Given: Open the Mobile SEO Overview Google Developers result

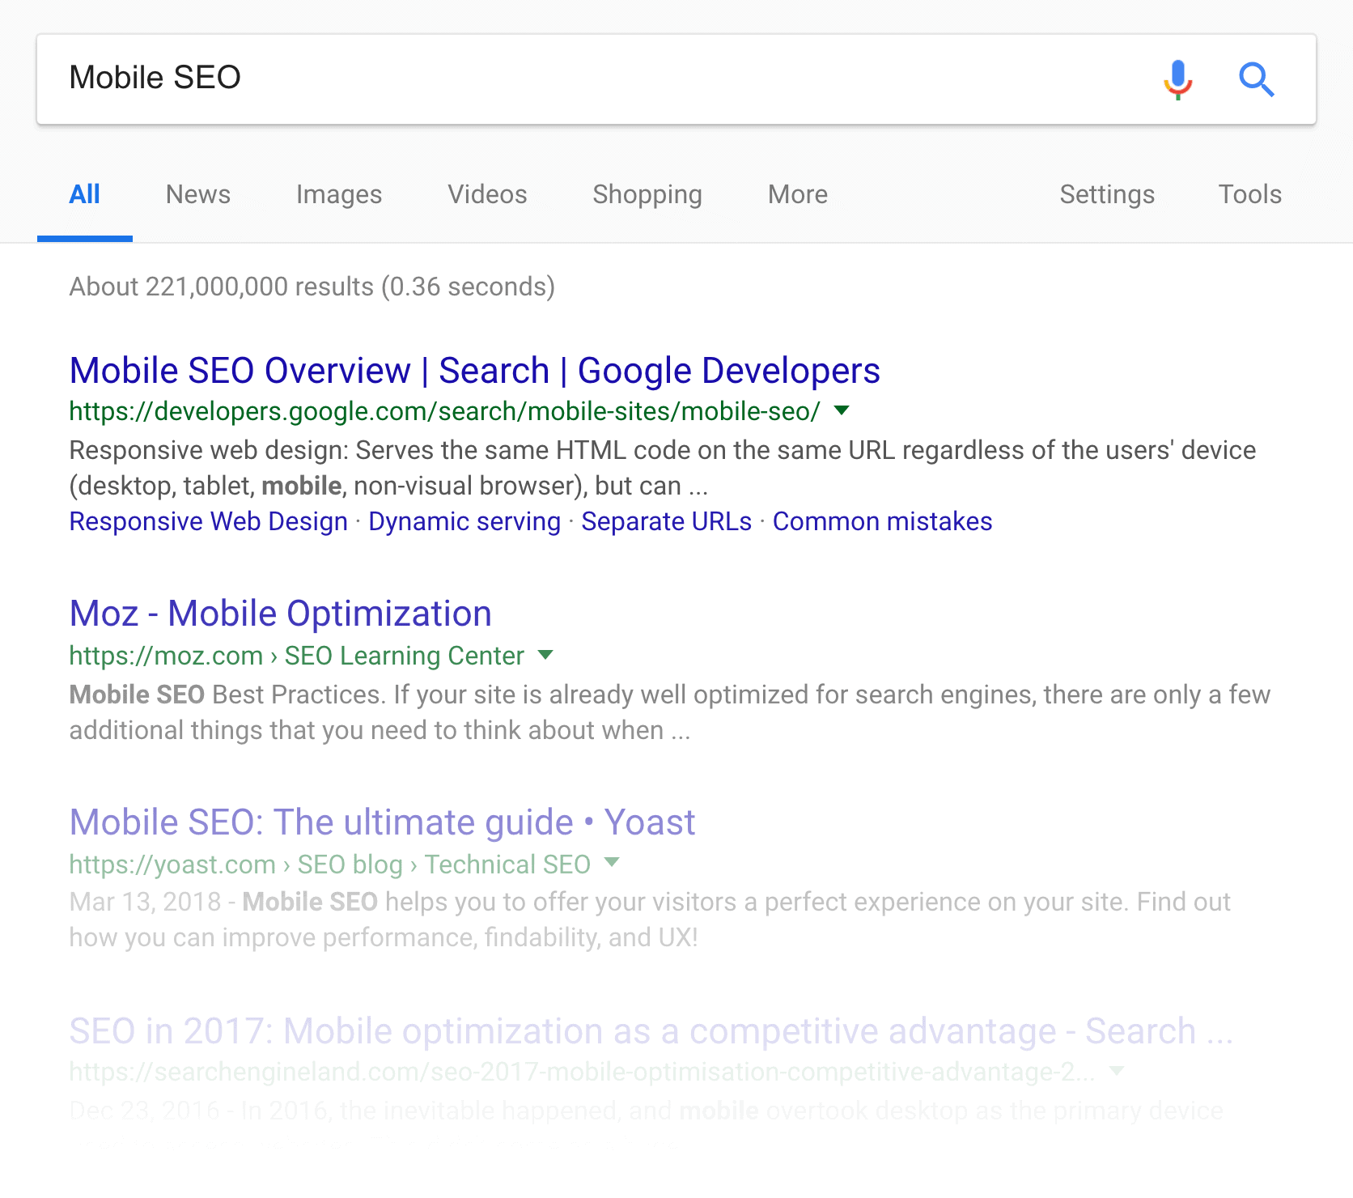Looking at the screenshot, I should 475,371.
